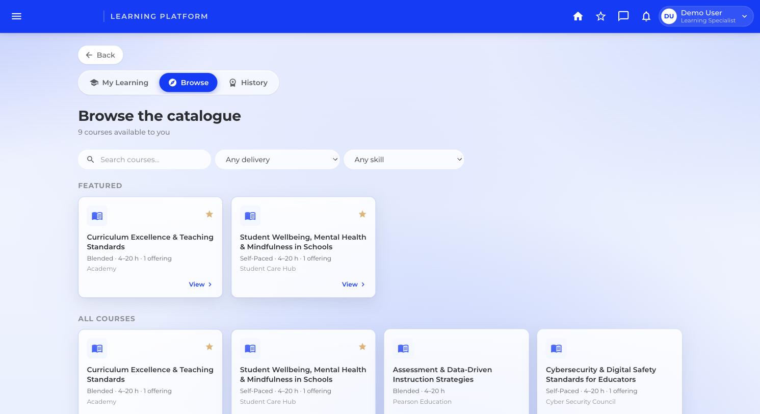The image size is (760, 414).
Task: Open Assessment & Data-Driven Instruction Strategies course
Action: 442,374
